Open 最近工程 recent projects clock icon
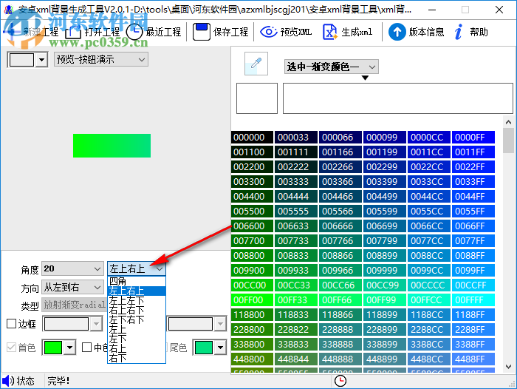The width and height of the screenshot is (517, 389). (134, 32)
